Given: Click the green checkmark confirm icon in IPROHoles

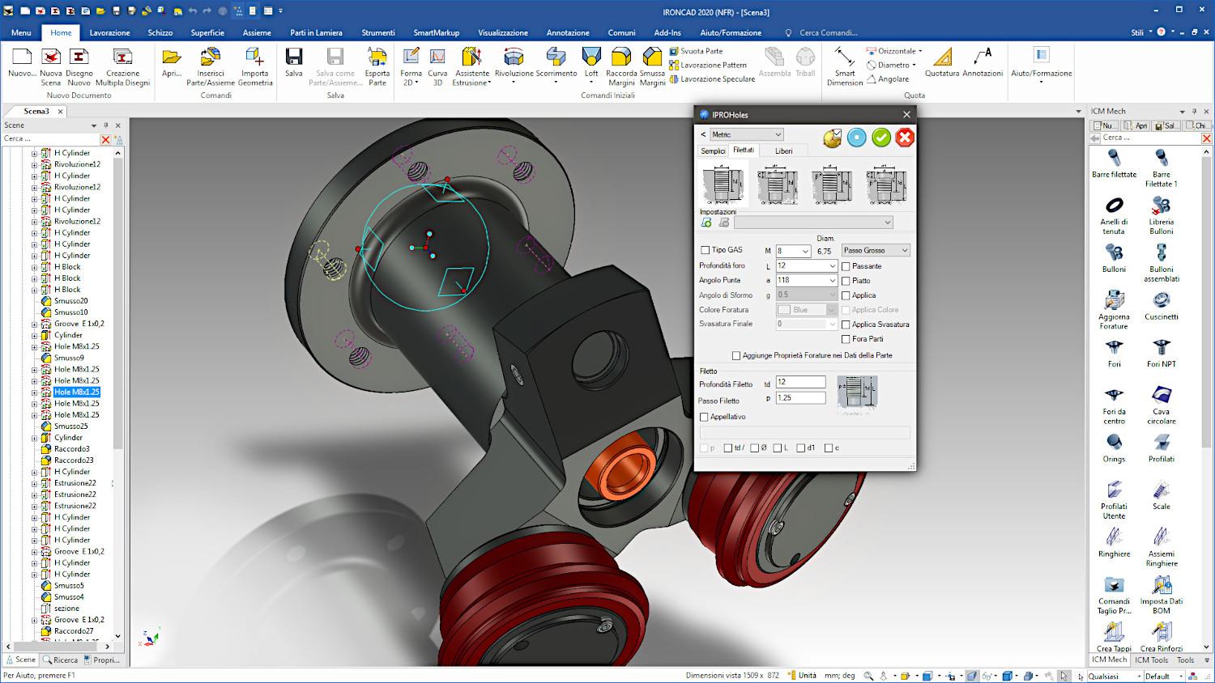Looking at the screenshot, I should [881, 138].
